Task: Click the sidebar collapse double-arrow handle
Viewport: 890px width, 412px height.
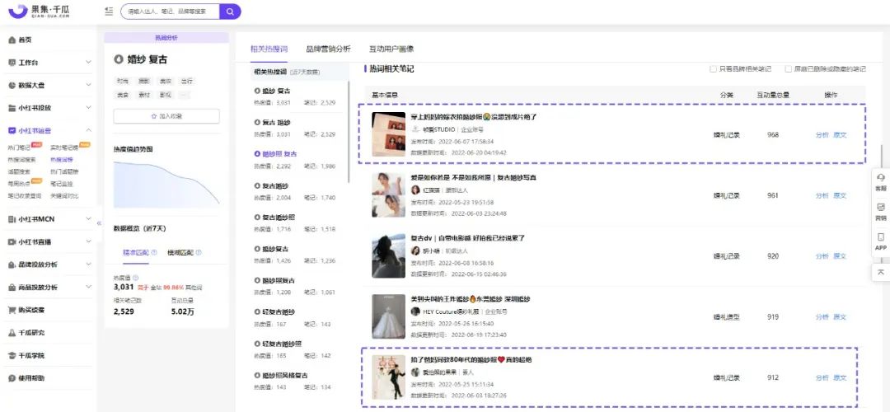Action: pos(99,223)
